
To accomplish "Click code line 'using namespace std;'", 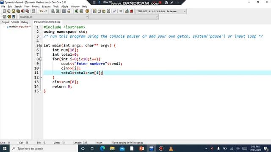I will [x=65, y=32].
